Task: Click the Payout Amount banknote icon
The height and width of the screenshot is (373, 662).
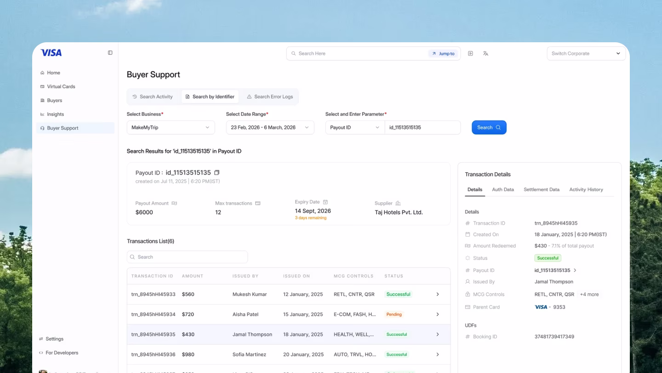Action: tap(174, 203)
